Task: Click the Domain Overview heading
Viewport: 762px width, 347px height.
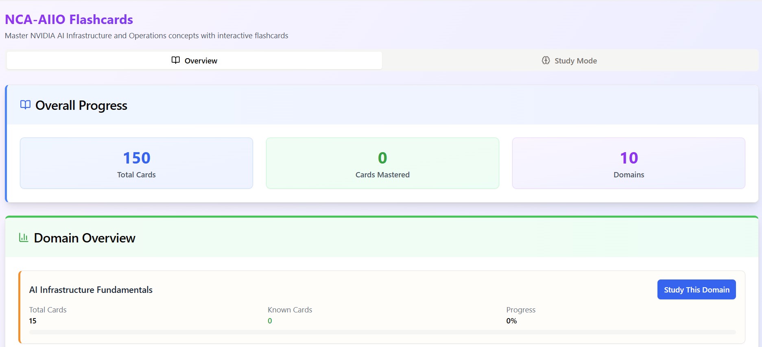Action: (x=85, y=238)
